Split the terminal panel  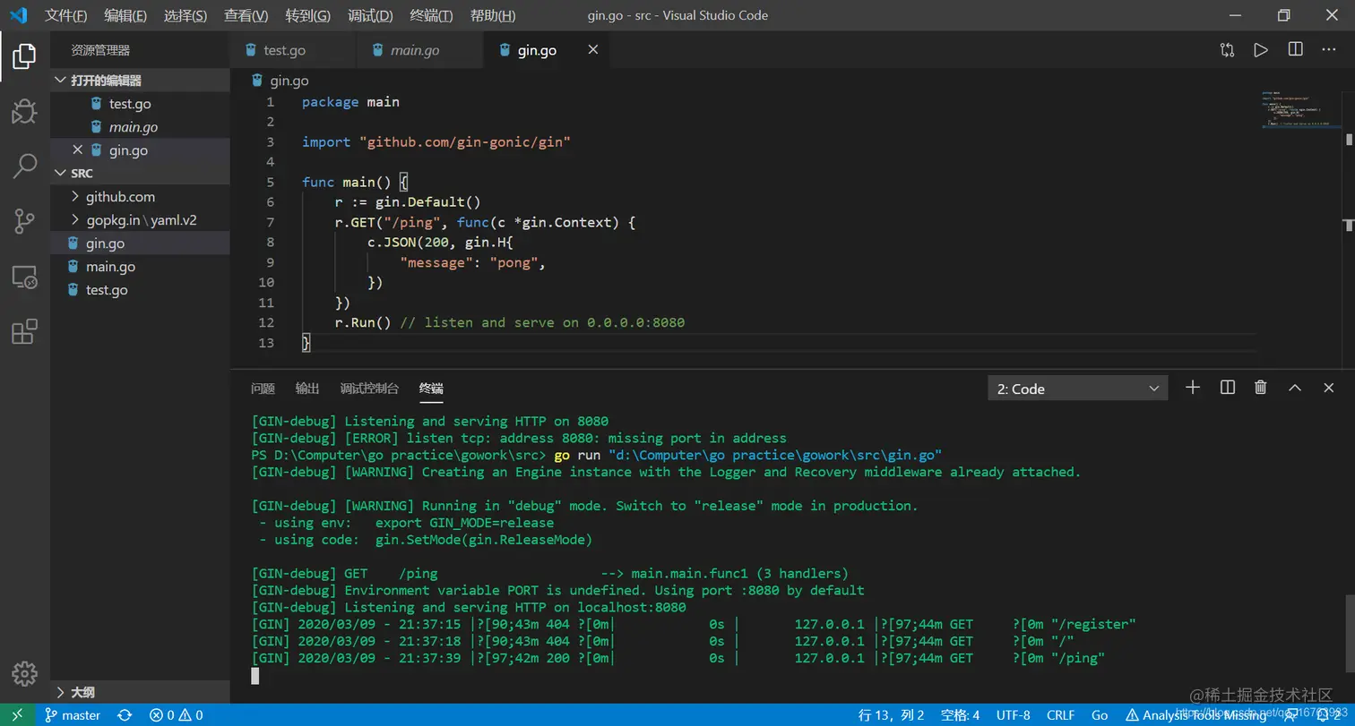pos(1228,388)
